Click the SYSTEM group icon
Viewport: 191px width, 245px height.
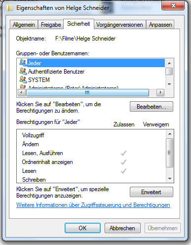[23, 80]
